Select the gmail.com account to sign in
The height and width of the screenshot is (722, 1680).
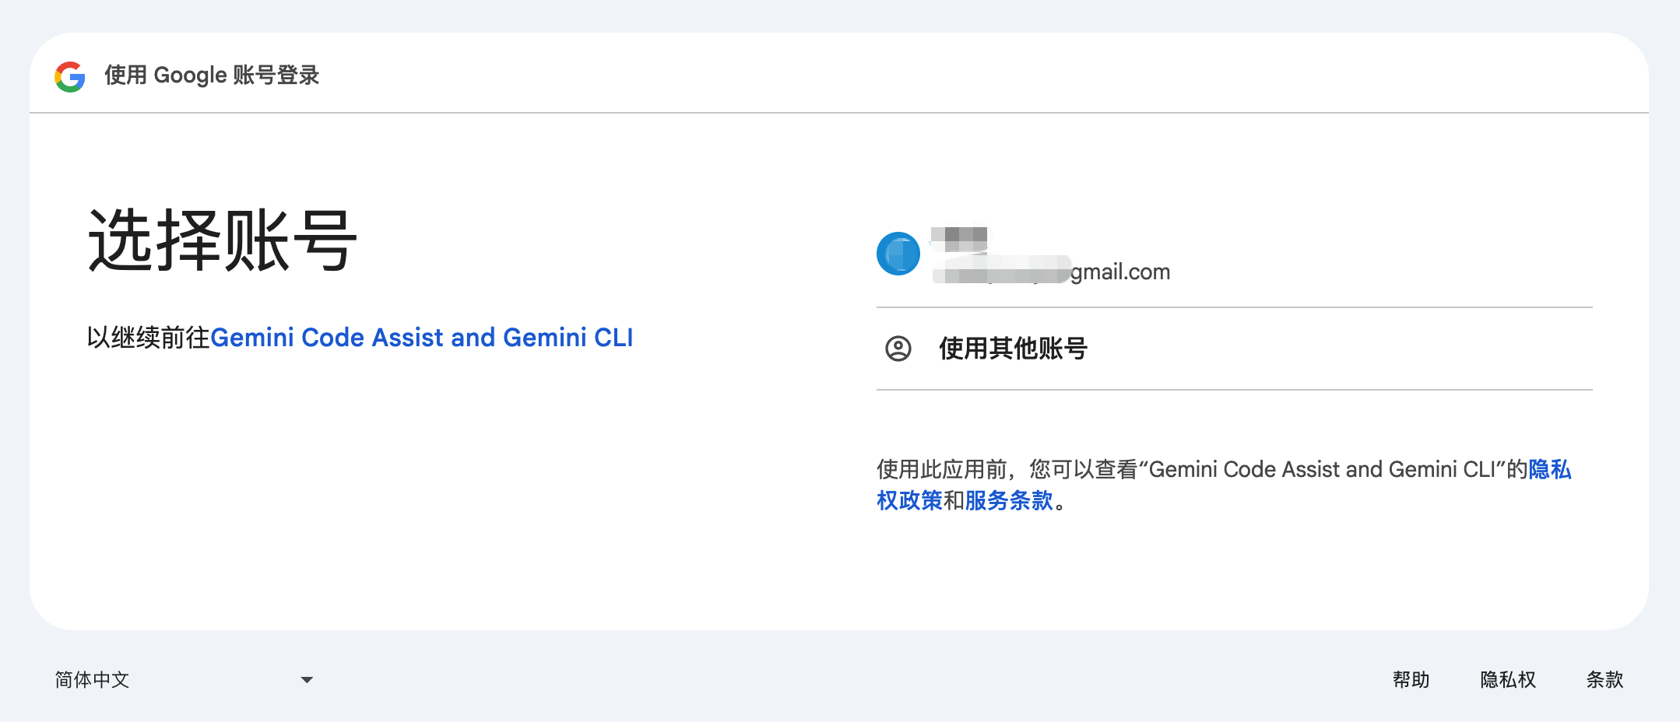tap(1090, 254)
